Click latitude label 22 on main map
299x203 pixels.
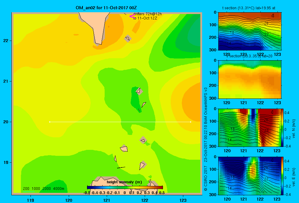coord(6,41)
